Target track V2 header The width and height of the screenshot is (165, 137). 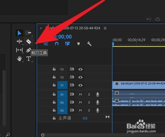pos(62,77)
